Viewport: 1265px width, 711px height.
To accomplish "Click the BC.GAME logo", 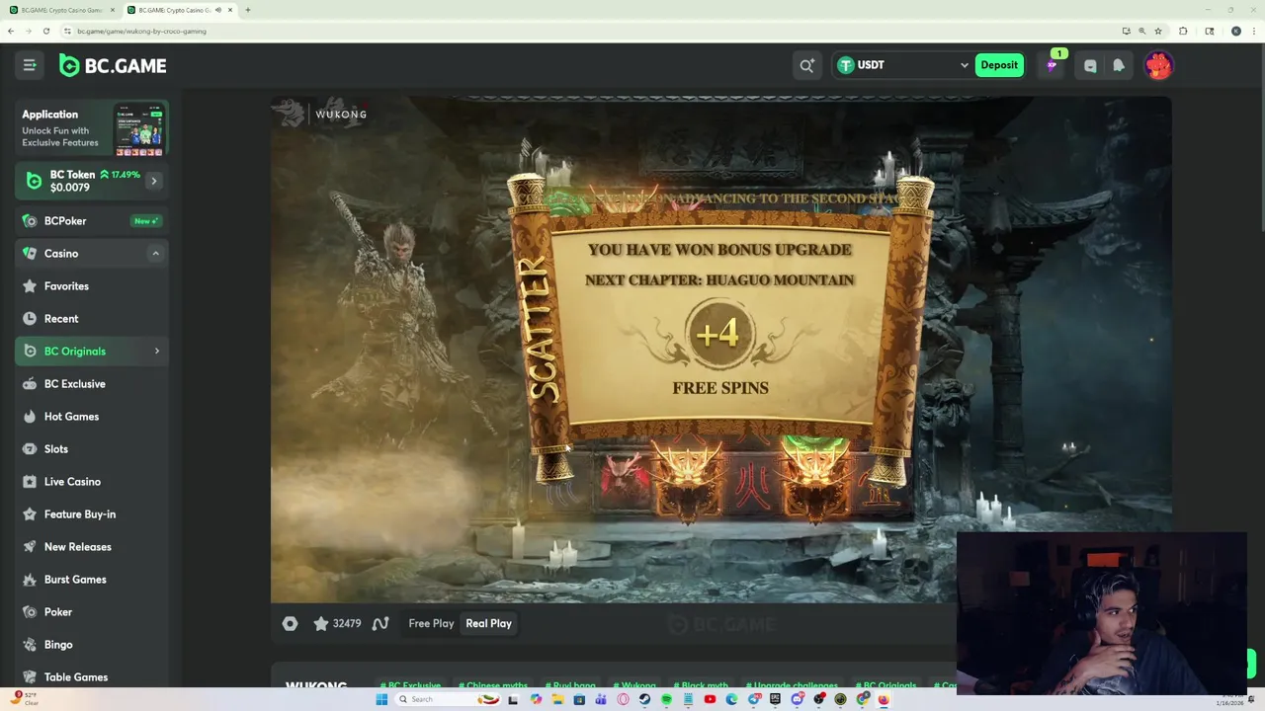I will click(x=113, y=65).
